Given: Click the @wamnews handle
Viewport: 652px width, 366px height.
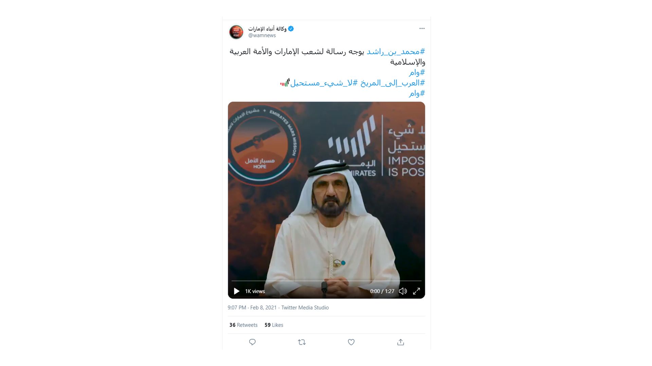Looking at the screenshot, I should 262,35.
